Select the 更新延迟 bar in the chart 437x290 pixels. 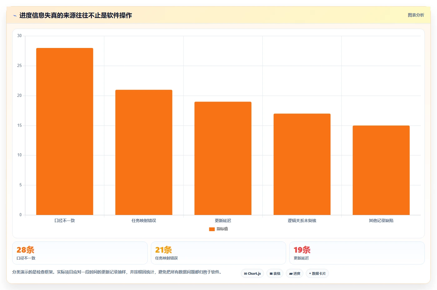[x=223, y=158]
